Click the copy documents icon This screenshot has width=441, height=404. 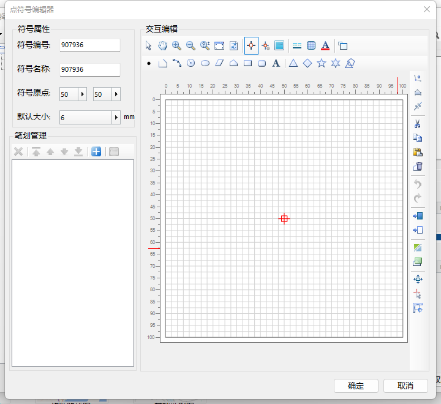click(418, 138)
